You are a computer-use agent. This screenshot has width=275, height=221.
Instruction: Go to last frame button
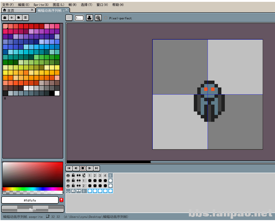96,168
